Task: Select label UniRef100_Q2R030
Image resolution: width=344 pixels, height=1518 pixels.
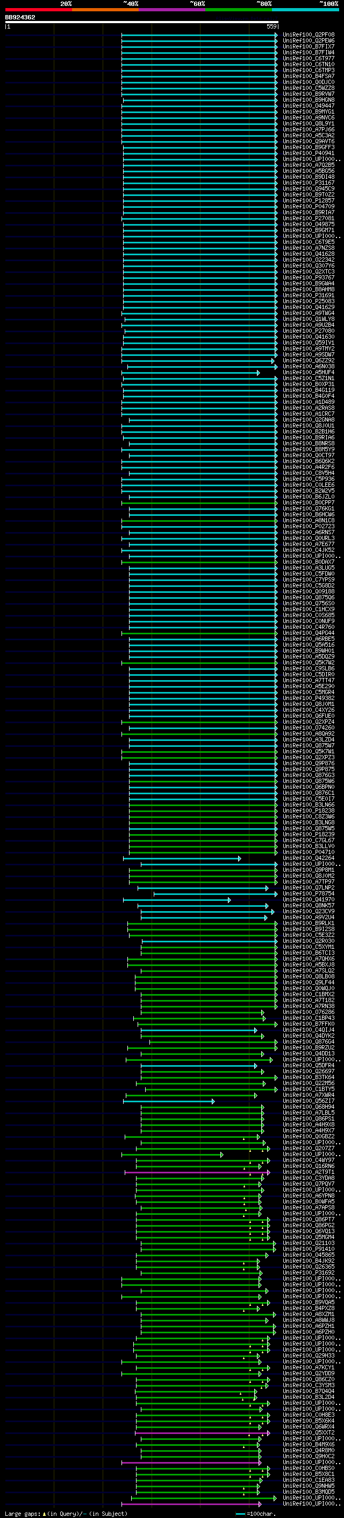Action: (x=309, y=941)
